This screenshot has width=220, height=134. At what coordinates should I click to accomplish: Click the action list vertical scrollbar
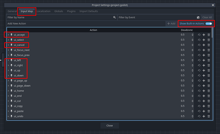(x=212, y=33)
